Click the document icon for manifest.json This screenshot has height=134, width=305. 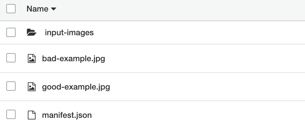(31, 116)
